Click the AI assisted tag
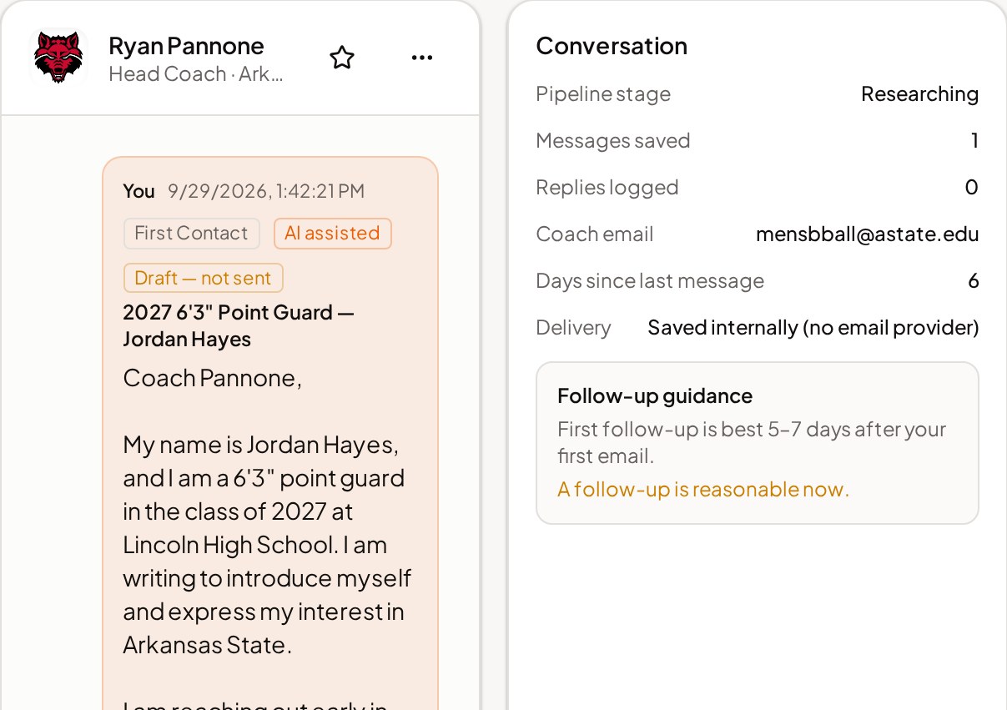1007x710 pixels. [332, 234]
